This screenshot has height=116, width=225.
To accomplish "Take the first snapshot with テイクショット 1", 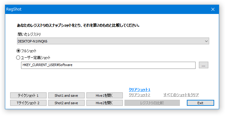I will click(x=28, y=96).
